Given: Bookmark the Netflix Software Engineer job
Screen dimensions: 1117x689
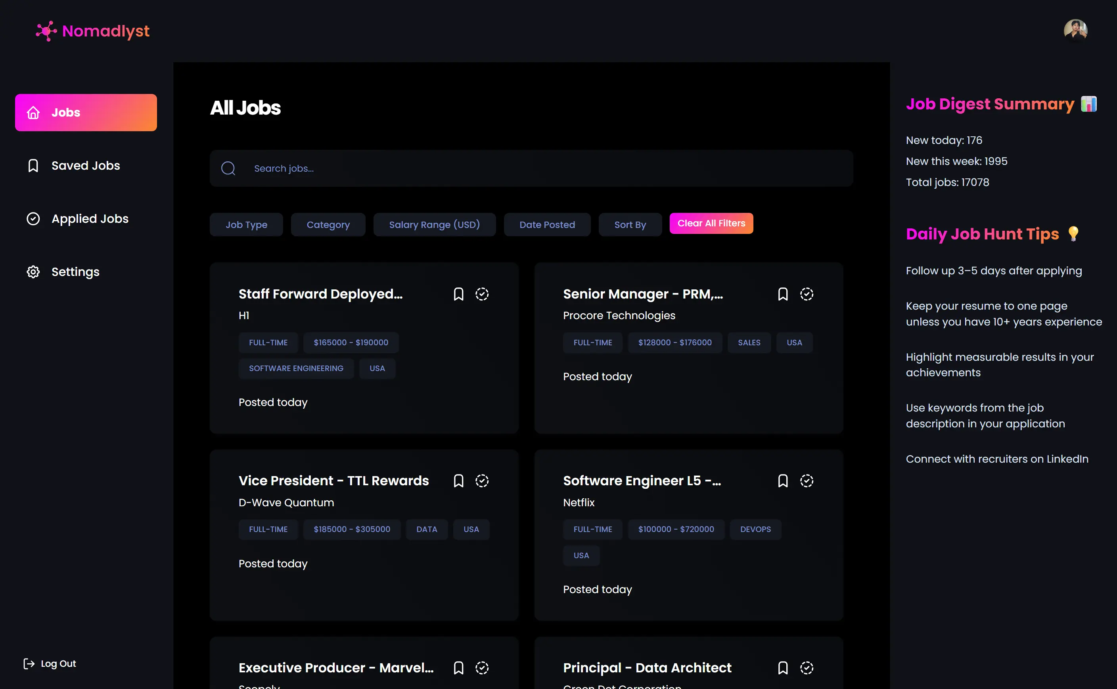Looking at the screenshot, I should (782, 481).
